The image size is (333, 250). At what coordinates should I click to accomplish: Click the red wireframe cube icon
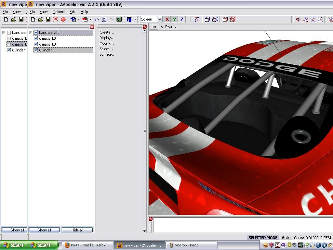coord(233,20)
